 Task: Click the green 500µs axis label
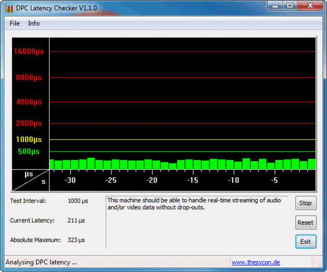tap(29, 151)
